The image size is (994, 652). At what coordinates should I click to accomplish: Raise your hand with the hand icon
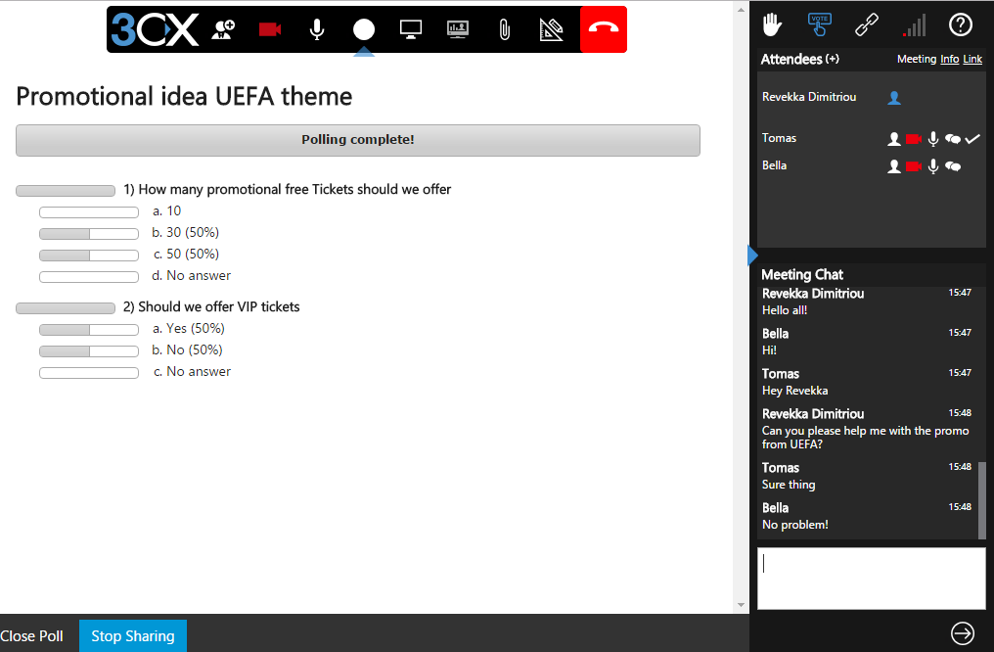coord(772,25)
